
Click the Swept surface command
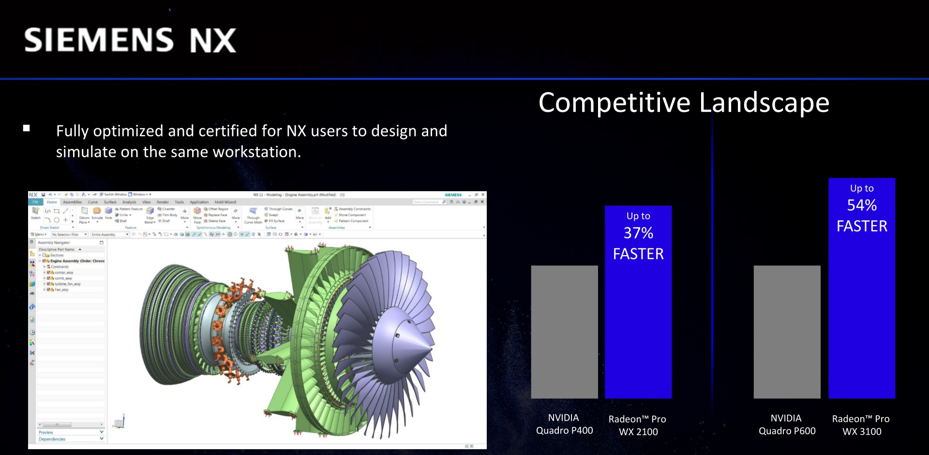(271, 215)
